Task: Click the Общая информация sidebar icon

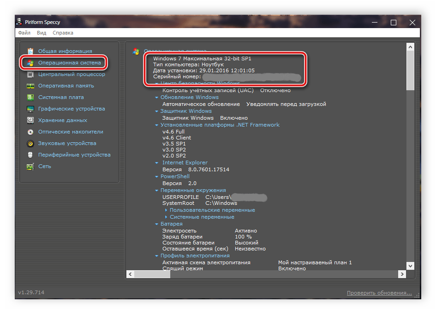Action: coord(30,51)
